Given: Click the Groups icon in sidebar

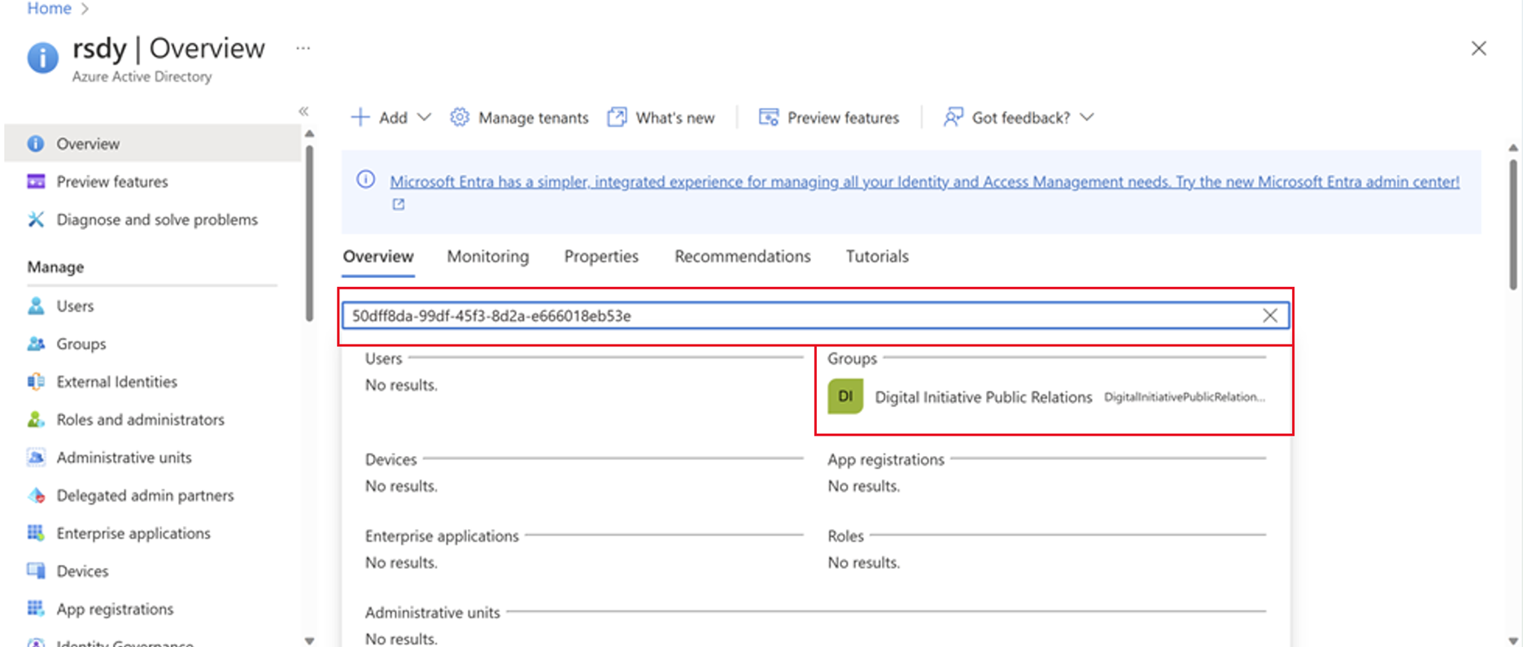Looking at the screenshot, I should click(x=36, y=344).
